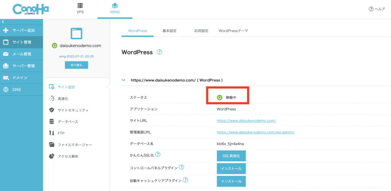The image size is (391, 191).
Task: Install the コントロールパネルプラグイン
Action: pyautogui.click(x=231, y=169)
